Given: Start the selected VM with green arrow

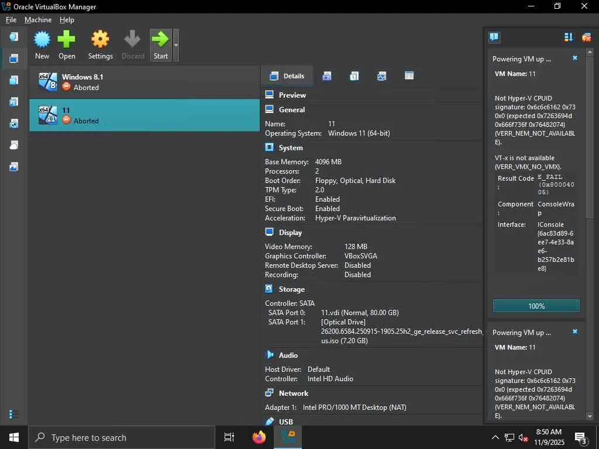Looking at the screenshot, I should pos(160,45).
